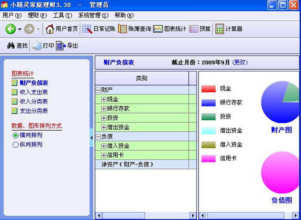Click chart pane scrollbar left arrow
Viewport: 301px width, 220px height.
(x=203, y=216)
